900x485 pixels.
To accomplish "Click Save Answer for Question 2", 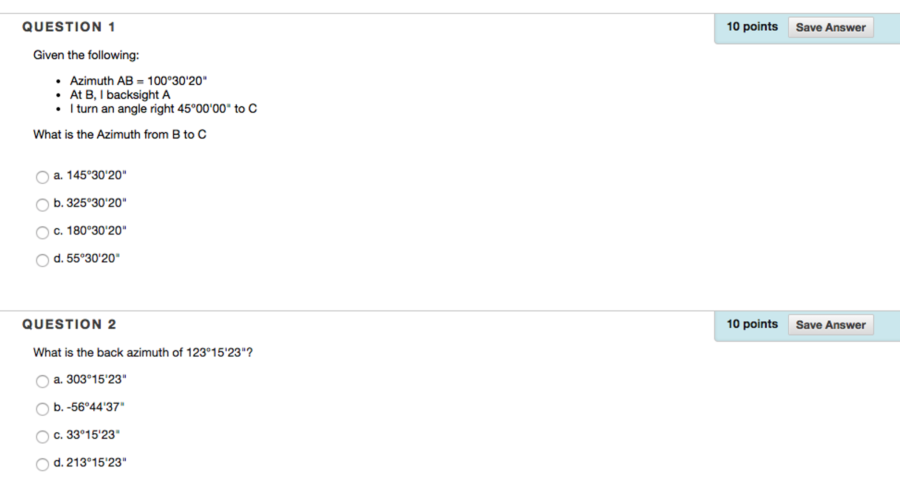I will pyautogui.click(x=830, y=325).
